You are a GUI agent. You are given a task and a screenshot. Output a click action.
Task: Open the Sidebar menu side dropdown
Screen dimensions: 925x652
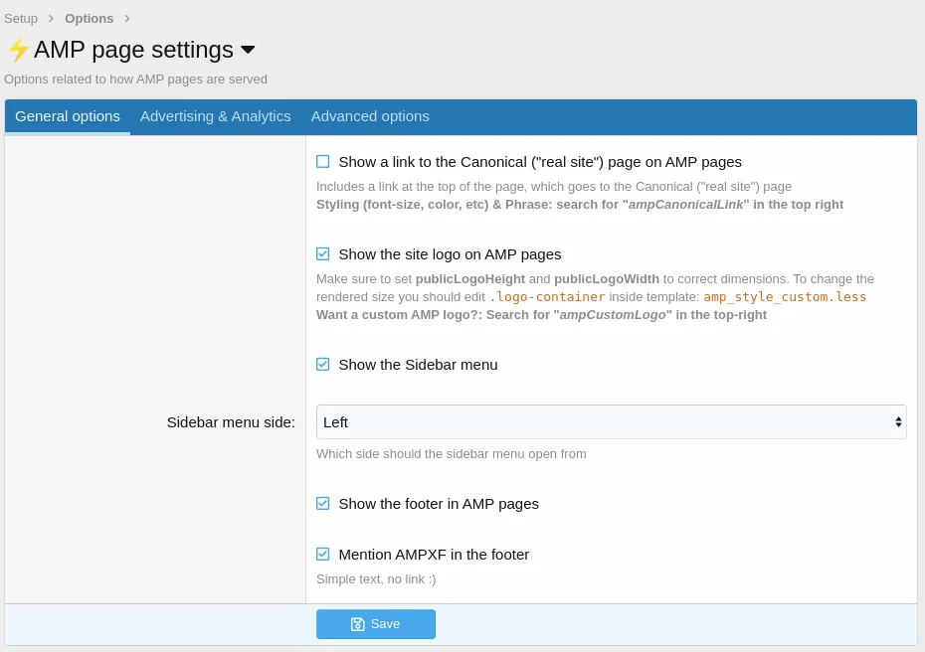(611, 422)
